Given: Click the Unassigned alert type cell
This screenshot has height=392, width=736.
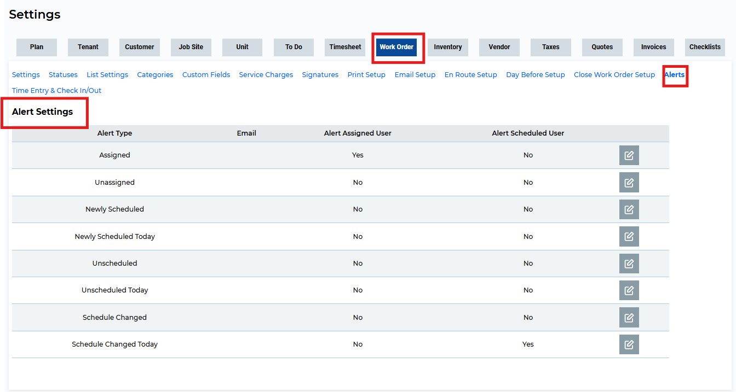Looking at the screenshot, I should coord(114,183).
